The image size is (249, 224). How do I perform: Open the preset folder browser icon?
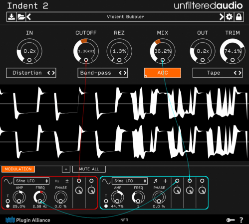[x=21, y=17]
